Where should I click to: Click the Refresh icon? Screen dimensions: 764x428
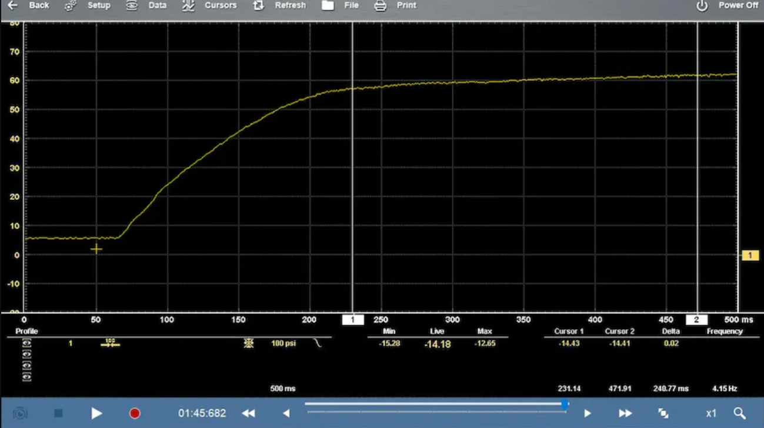(x=257, y=5)
